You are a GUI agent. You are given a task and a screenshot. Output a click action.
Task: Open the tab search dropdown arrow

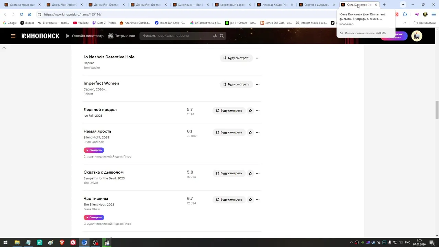[x=403, y=5]
